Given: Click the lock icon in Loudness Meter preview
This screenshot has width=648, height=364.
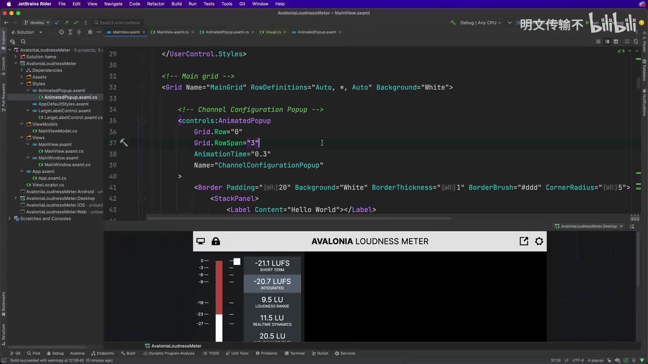Looking at the screenshot, I should [216, 241].
